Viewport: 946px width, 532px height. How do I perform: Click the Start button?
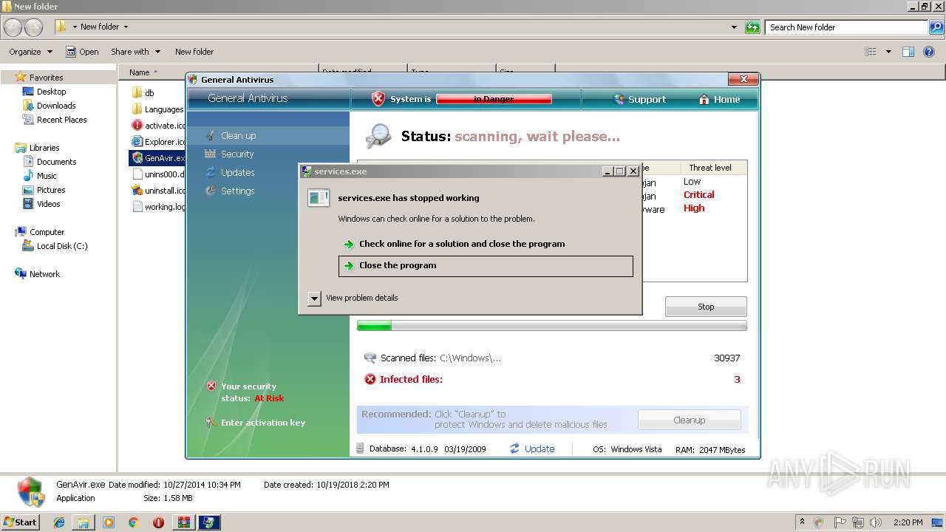point(20,522)
